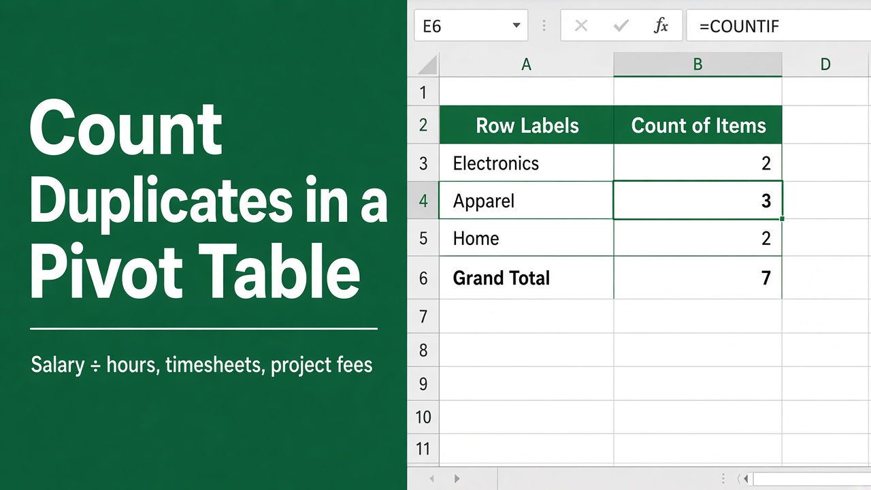
Task: Select row 8 header
Action: [423, 350]
